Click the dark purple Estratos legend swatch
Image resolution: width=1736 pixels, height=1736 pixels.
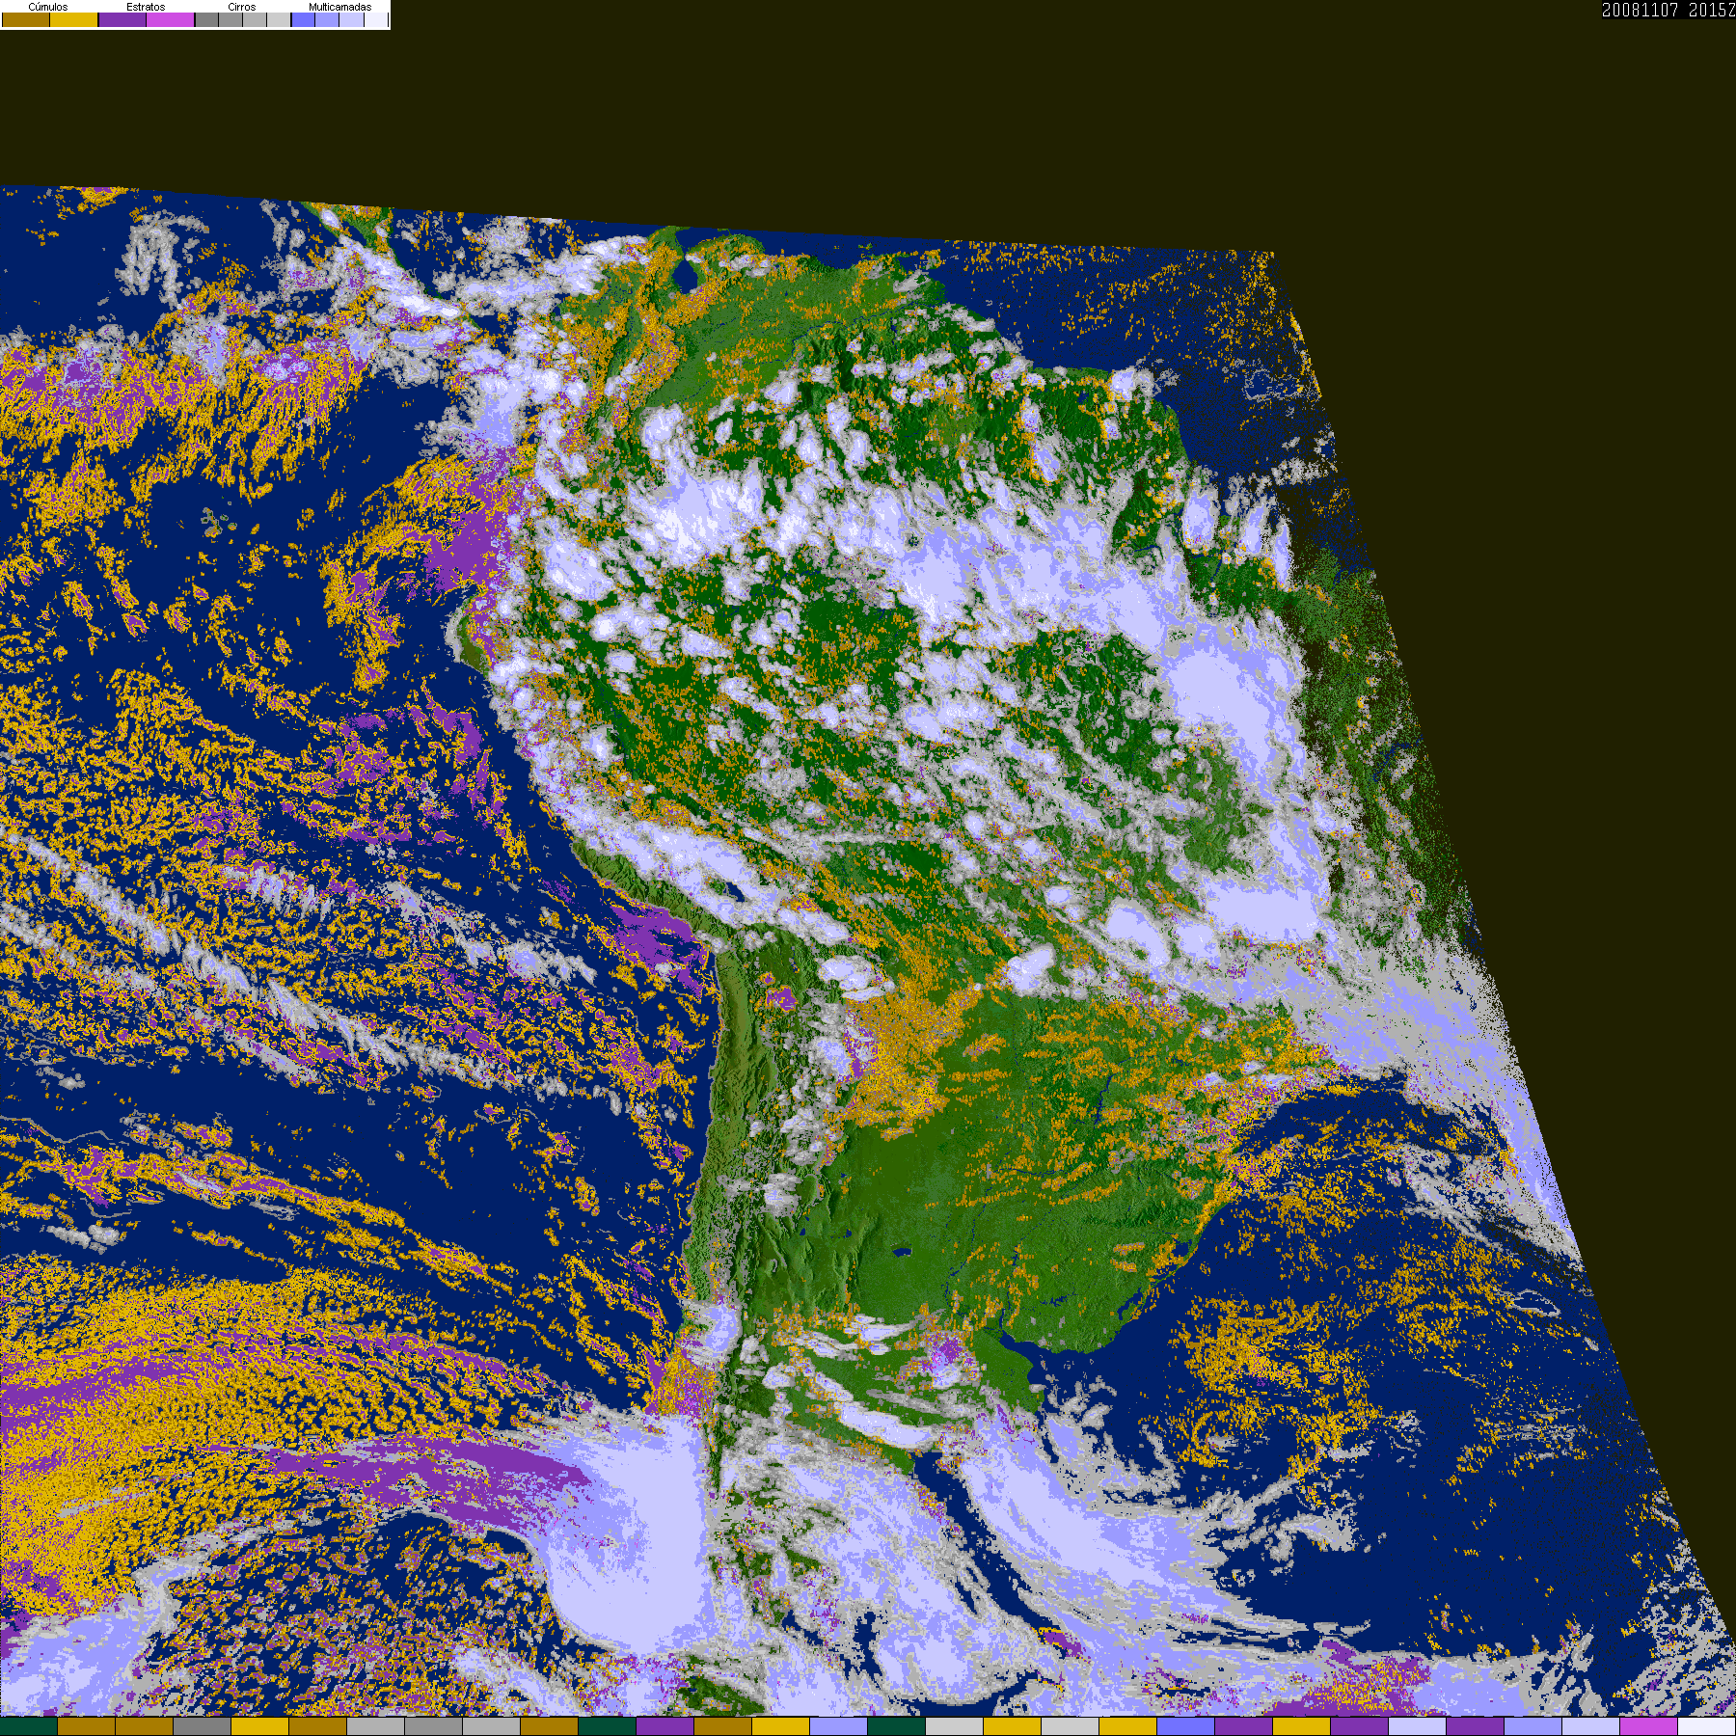122,19
